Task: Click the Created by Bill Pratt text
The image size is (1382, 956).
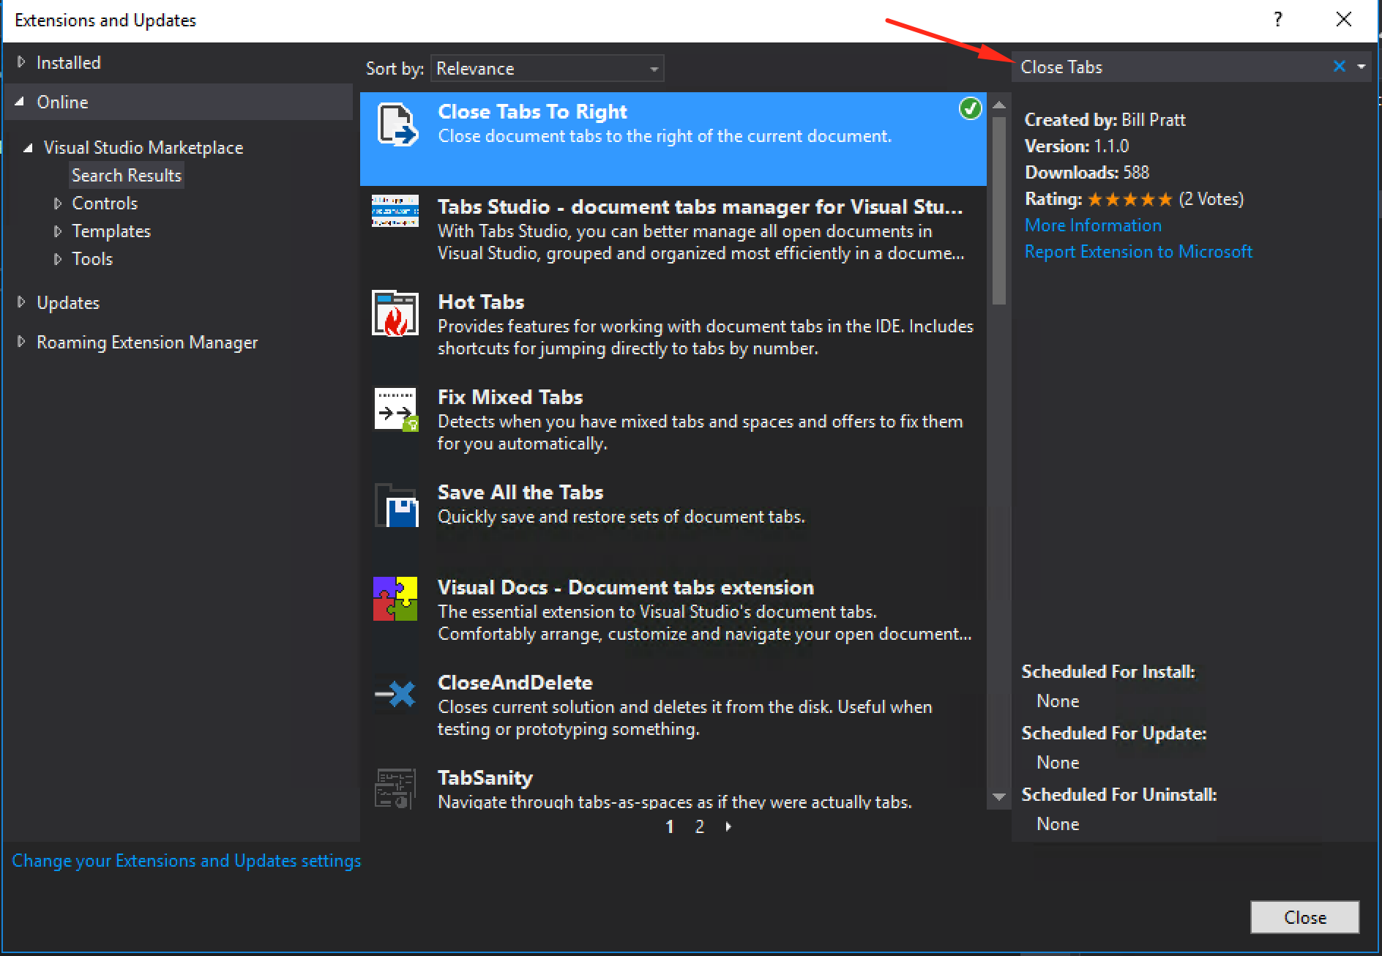Action: pos(1105,119)
